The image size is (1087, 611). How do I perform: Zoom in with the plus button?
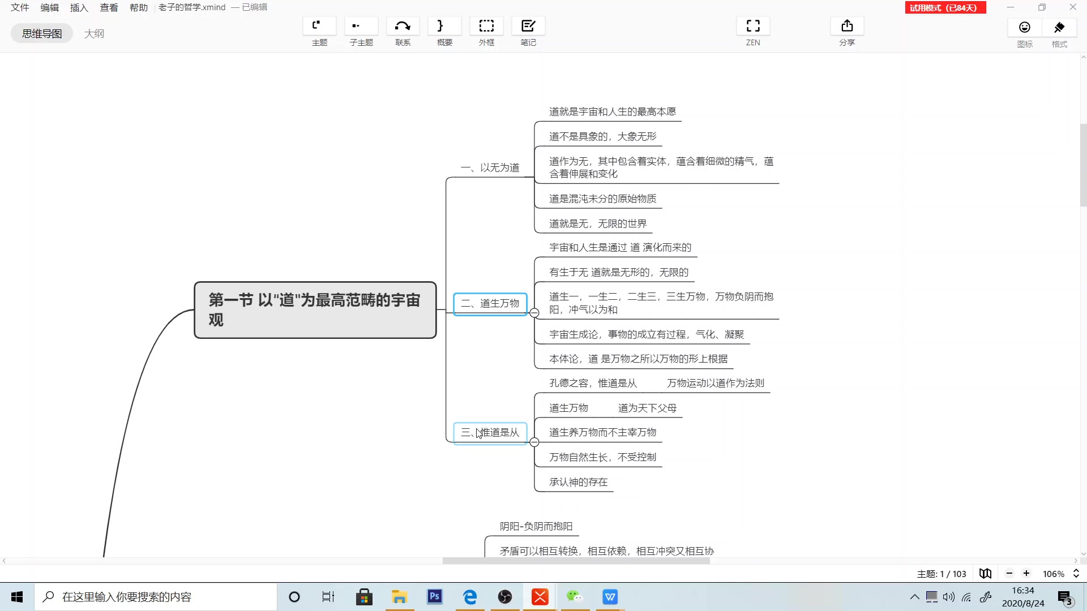1026,574
